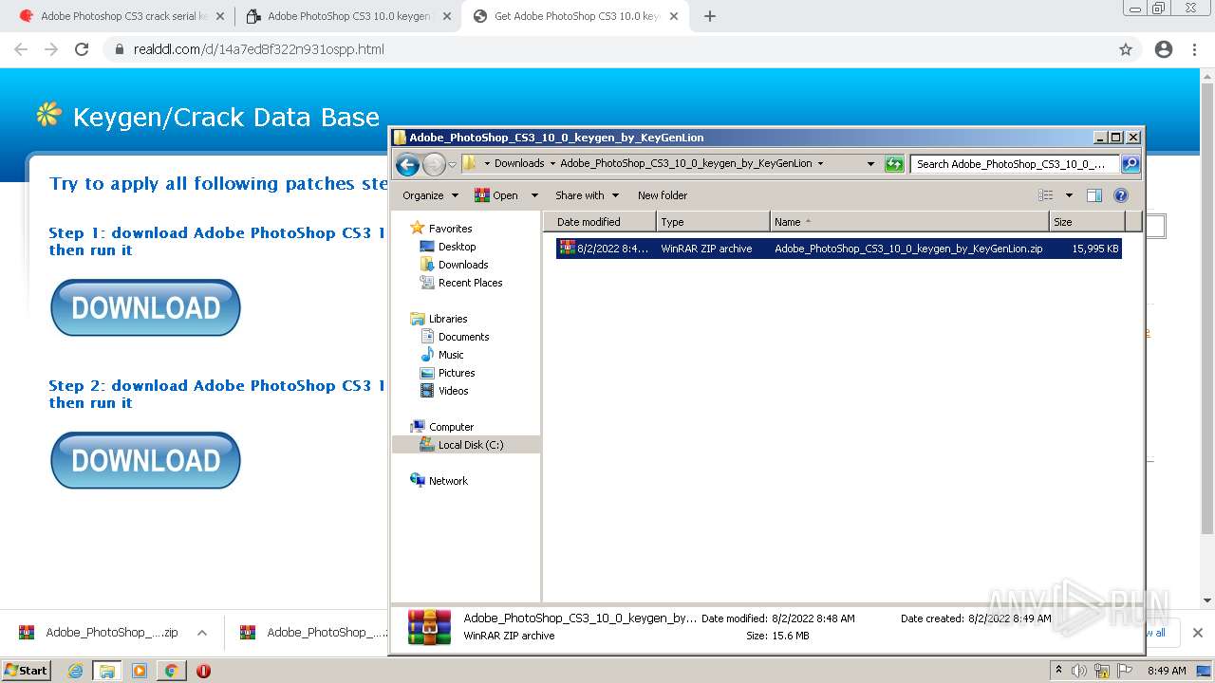The height and width of the screenshot is (683, 1215).
Task: Click Chrome back button
Action: click(x=21, y=49)
